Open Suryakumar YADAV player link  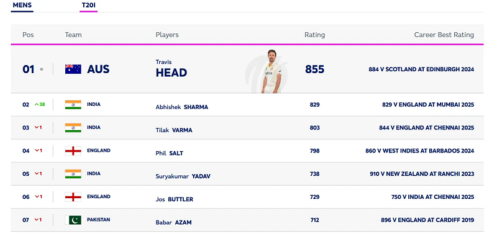pyautogui.click(x=183, y=177)
